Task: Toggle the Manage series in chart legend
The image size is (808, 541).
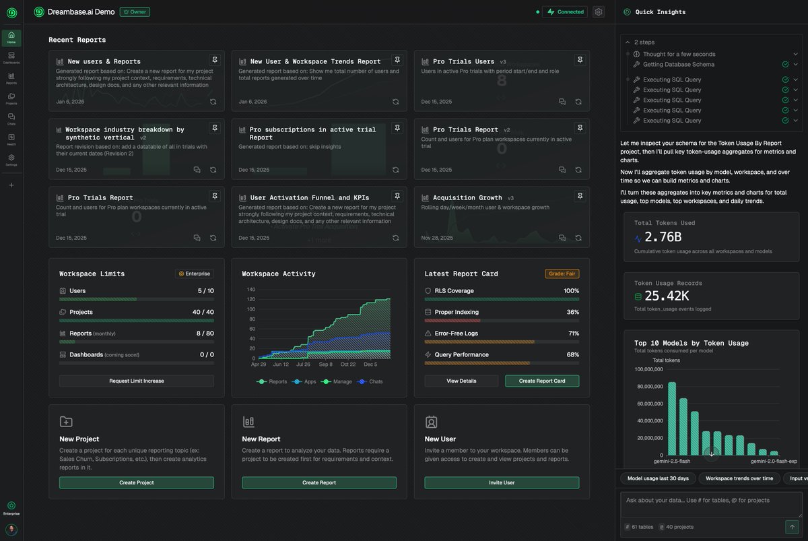Action: click(x=336, y=381)
